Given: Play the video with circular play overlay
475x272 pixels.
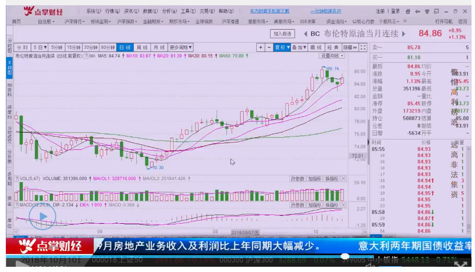Looking at the screenshot, I should tap(42, 217).
